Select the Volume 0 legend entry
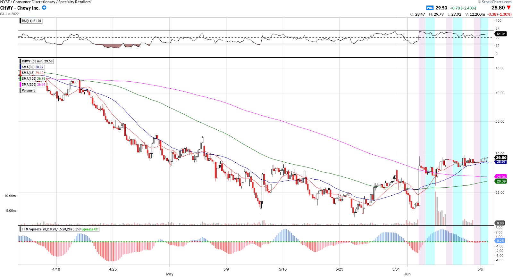513x277 pixels. (x=28, y=90)
